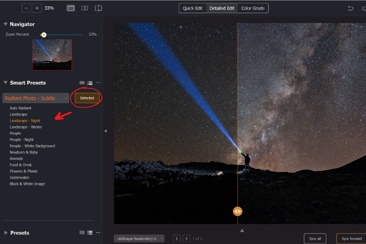Click the zoom out minus button
Viewport: 366px width, 244px height.
click(26, 8)
